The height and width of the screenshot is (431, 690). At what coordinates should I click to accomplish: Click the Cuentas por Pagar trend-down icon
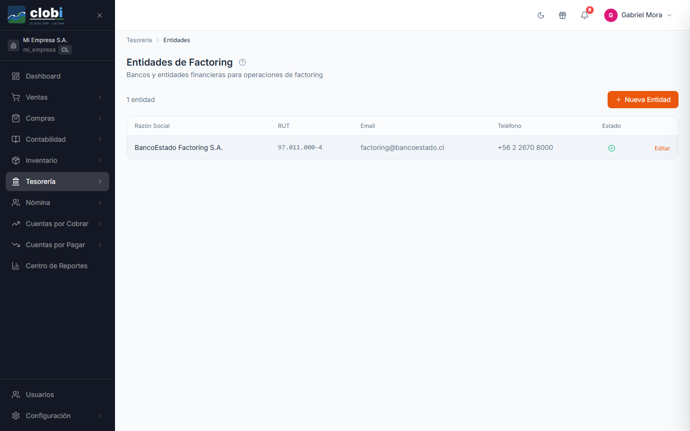[16, 245]
